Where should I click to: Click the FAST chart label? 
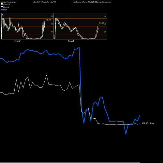[17, 41]
